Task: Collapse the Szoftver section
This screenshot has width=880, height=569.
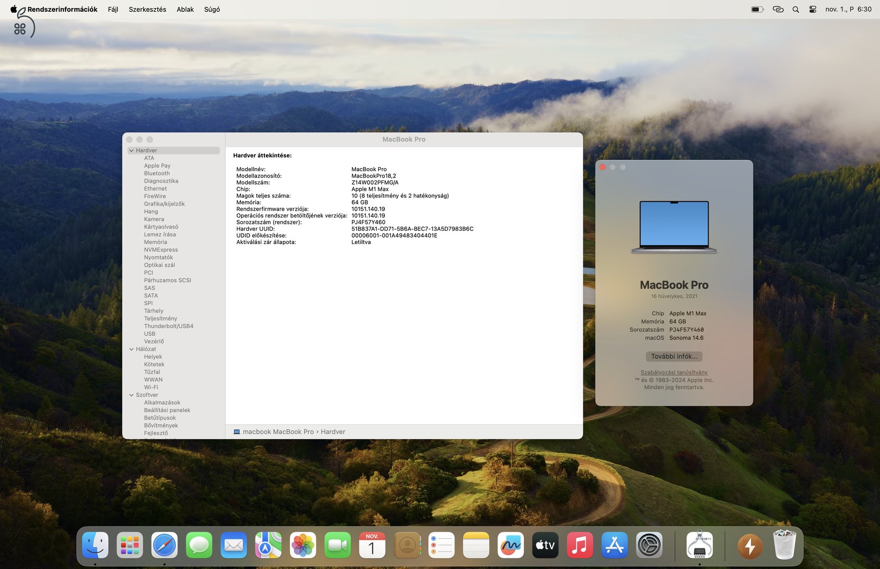Action: [131, 395]
